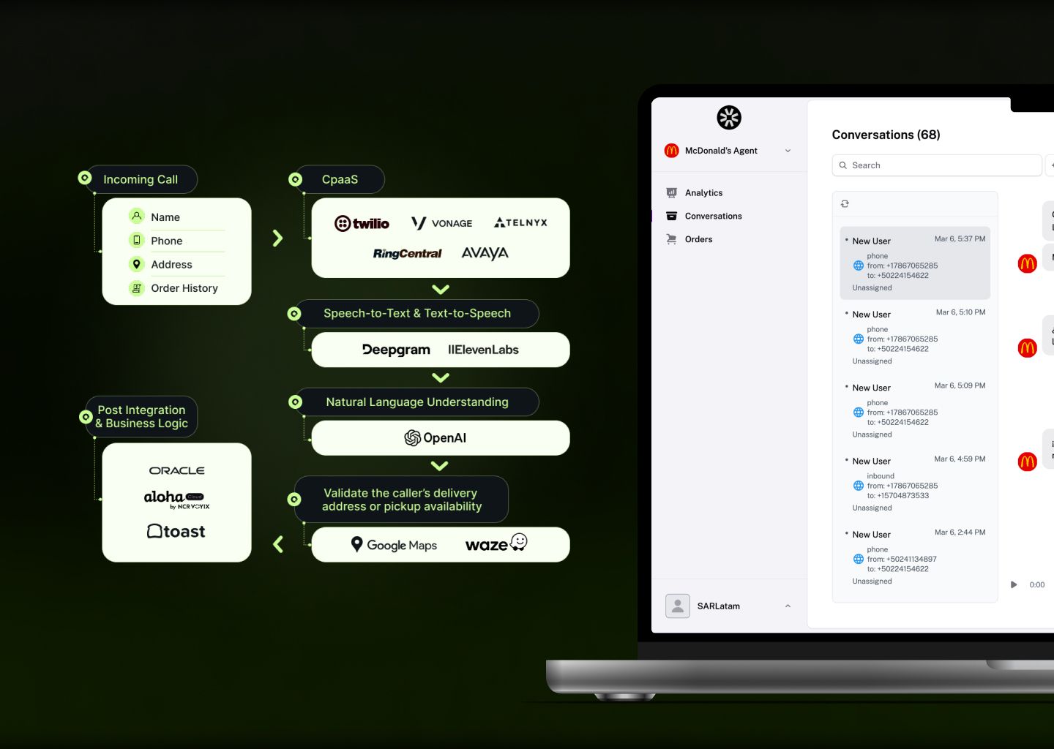This screenshot has width=1054, height=749.
Task: Open the New User conversation from 5:10 PM
Action: point(915,336)
